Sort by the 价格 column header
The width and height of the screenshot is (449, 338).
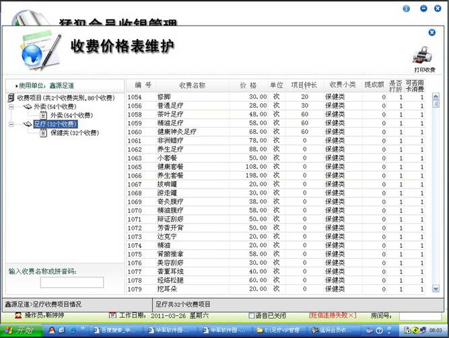pyautogui.click(x=248, y=85)
